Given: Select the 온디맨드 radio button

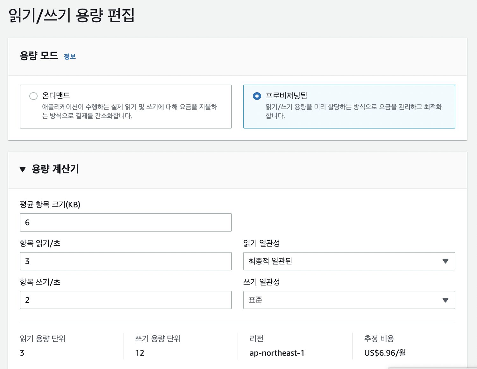Looking at the screenshot, I should [33, 96].
